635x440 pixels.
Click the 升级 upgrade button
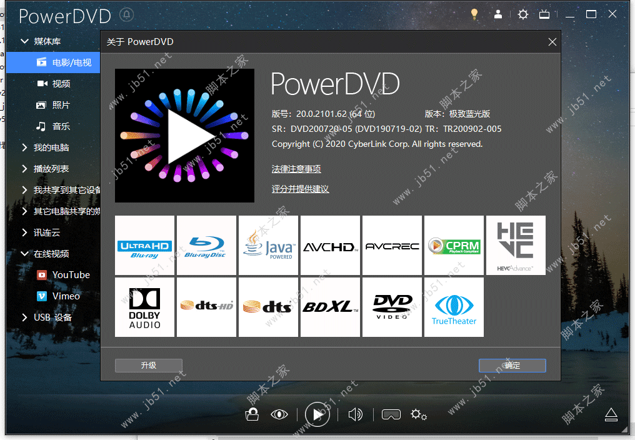click(x=148, y=366)
